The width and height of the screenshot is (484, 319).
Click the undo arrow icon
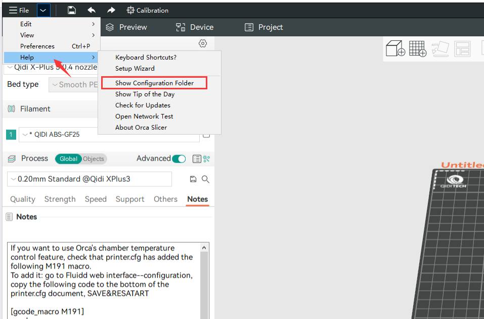(92, 10)
